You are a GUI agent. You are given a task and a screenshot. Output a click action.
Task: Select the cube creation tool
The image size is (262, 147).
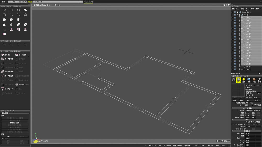(x=11, y=20)
